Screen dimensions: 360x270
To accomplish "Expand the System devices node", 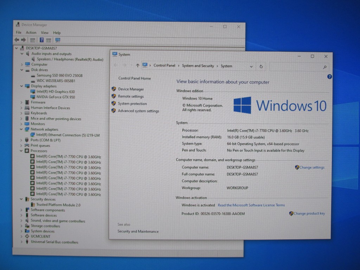I will tap(21, 231).
